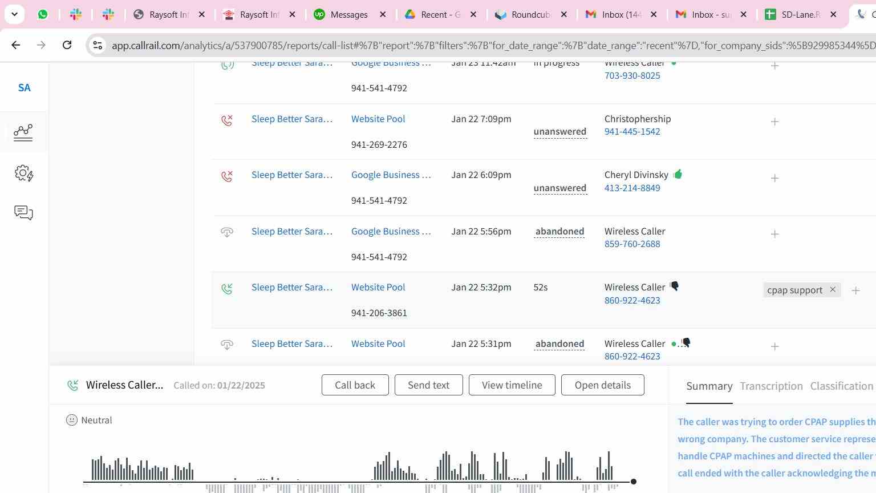Open Website Pool source for Jan 22 7:09pm
876x493 pixels.
point(378,119)
